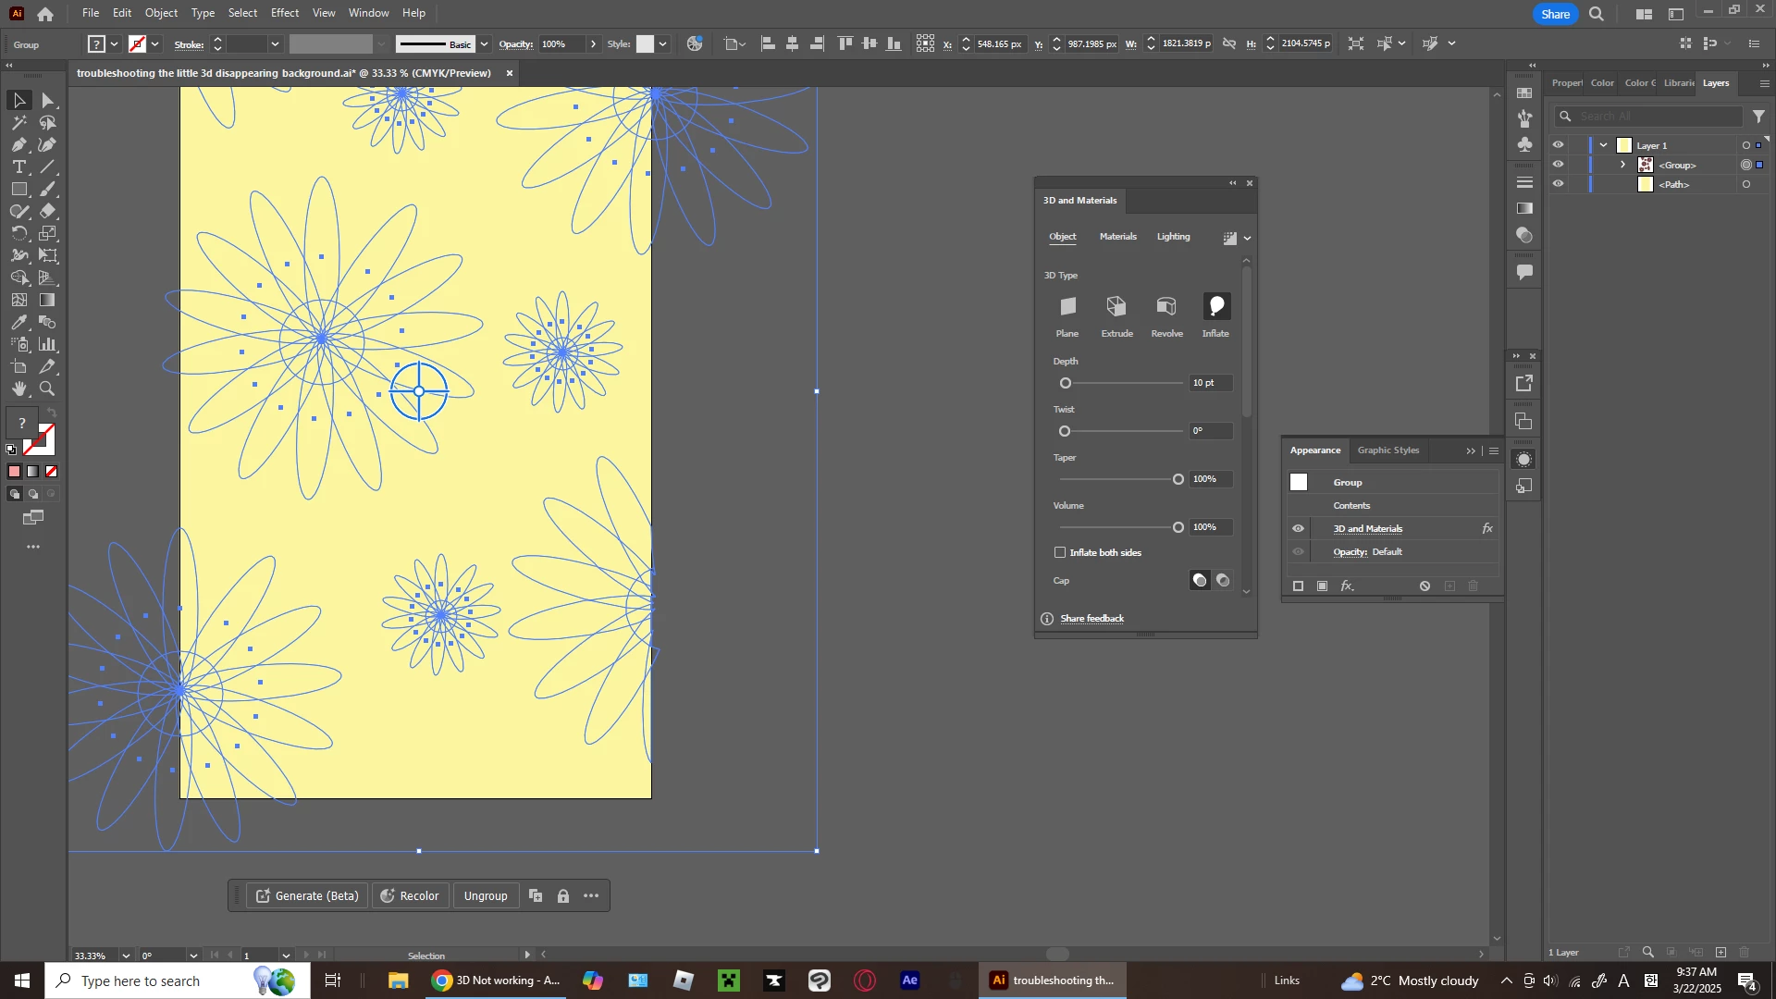Click the Depth slider handle
Image resolution: width=1776 pixels, height=999 pixels.
1066,384
